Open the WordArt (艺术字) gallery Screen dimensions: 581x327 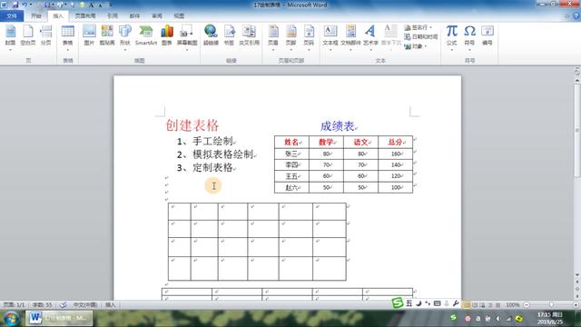click(370, 36)
